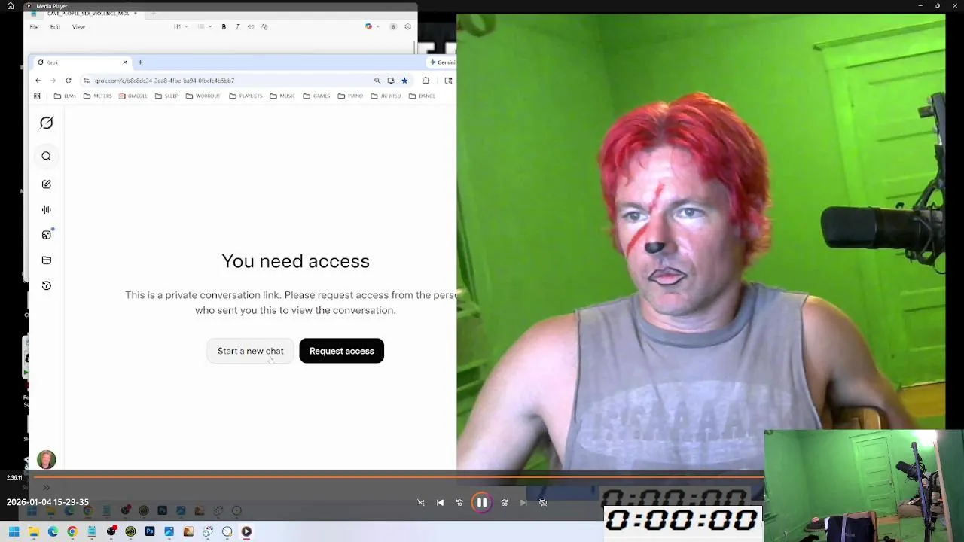Toggle the bookmark star for this page
964x542 pixels.
(x=404, y=81)
